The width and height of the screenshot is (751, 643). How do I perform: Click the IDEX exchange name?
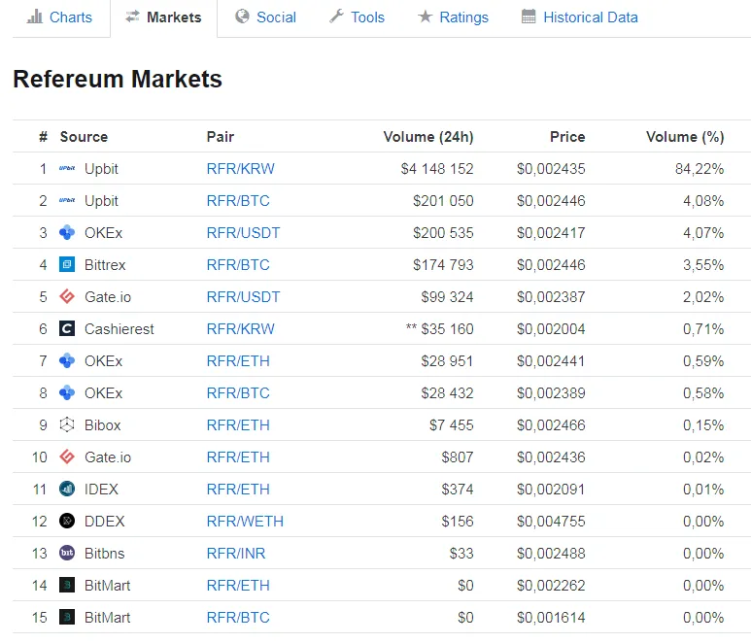(x=101, y=490)
